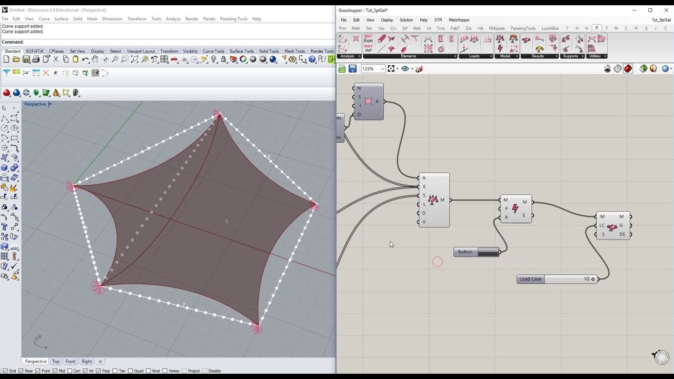Toggle the Mid osnap checkbox
The width and height of the screenshot is (674, 379).
56,371
